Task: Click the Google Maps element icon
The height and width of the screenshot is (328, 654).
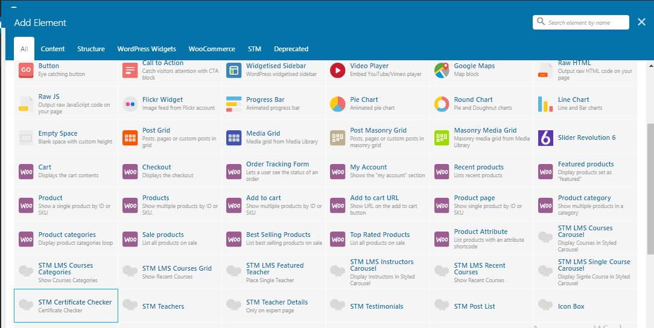Action: [442, 70]
